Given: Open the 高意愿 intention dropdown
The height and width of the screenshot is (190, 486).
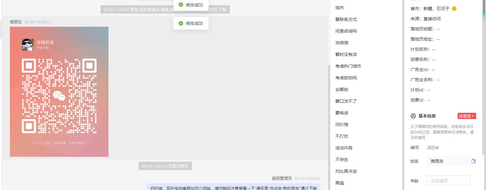Looking at the screenshot, I should pos(467,116).
